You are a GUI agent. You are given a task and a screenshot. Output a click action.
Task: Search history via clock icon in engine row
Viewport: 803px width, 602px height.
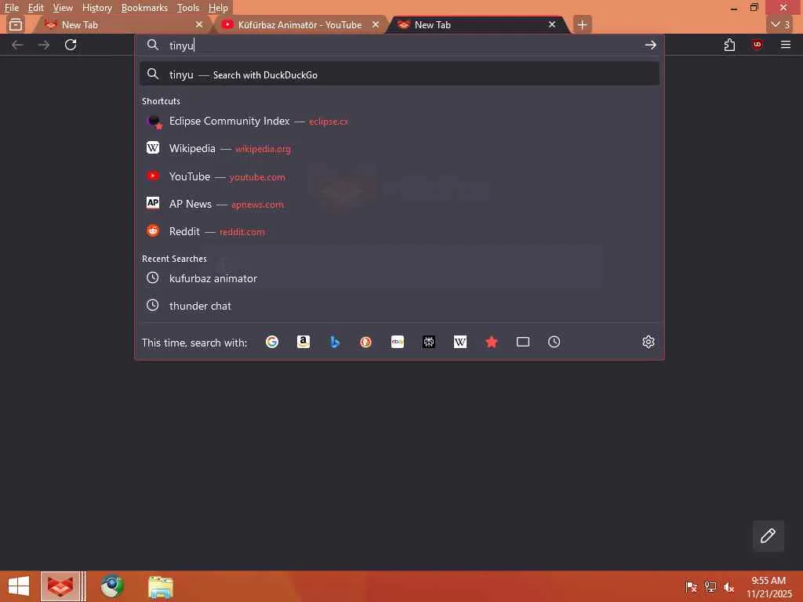[x=554, y=342]
